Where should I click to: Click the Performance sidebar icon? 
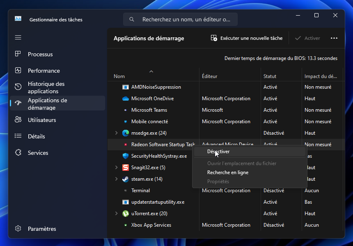(18, 70)
